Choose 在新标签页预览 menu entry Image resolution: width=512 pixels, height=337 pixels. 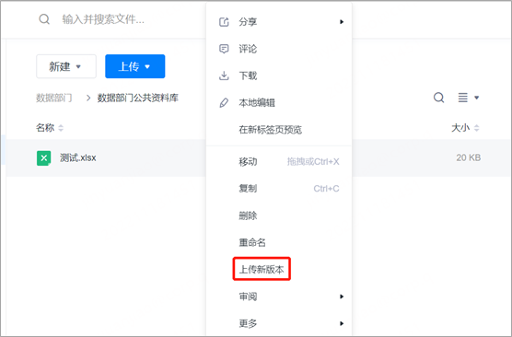271,130
